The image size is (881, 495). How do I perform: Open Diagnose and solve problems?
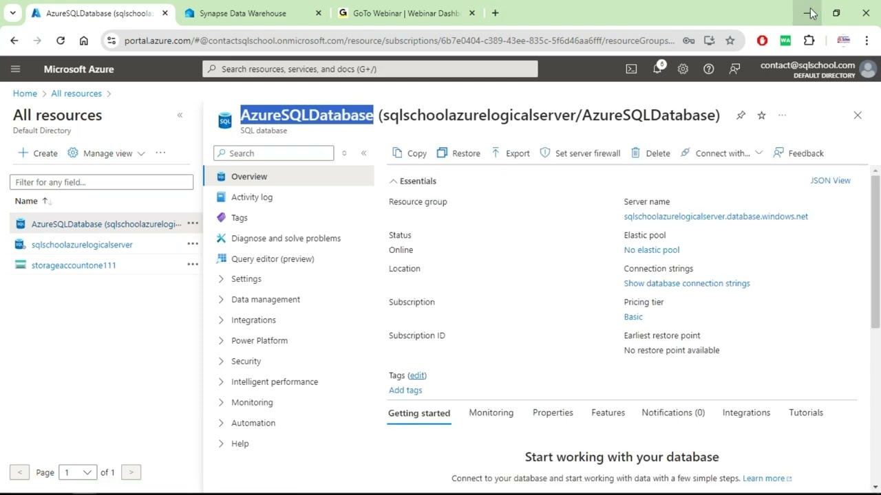286,239
